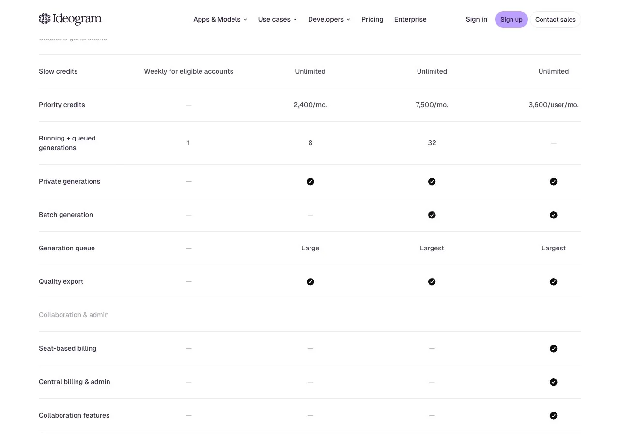Go to the Pricing page
620x436 pixels.
click(x=372, y=19)
